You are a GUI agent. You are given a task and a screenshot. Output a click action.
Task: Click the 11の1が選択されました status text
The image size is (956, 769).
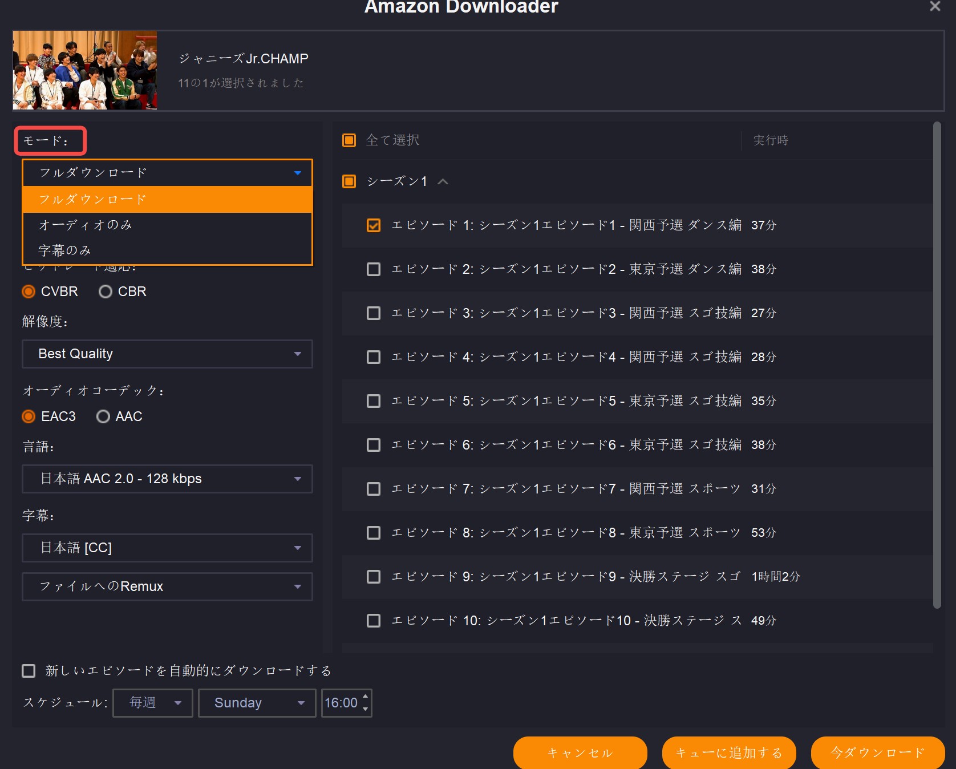pyautogui.click(x=241, y=83)
